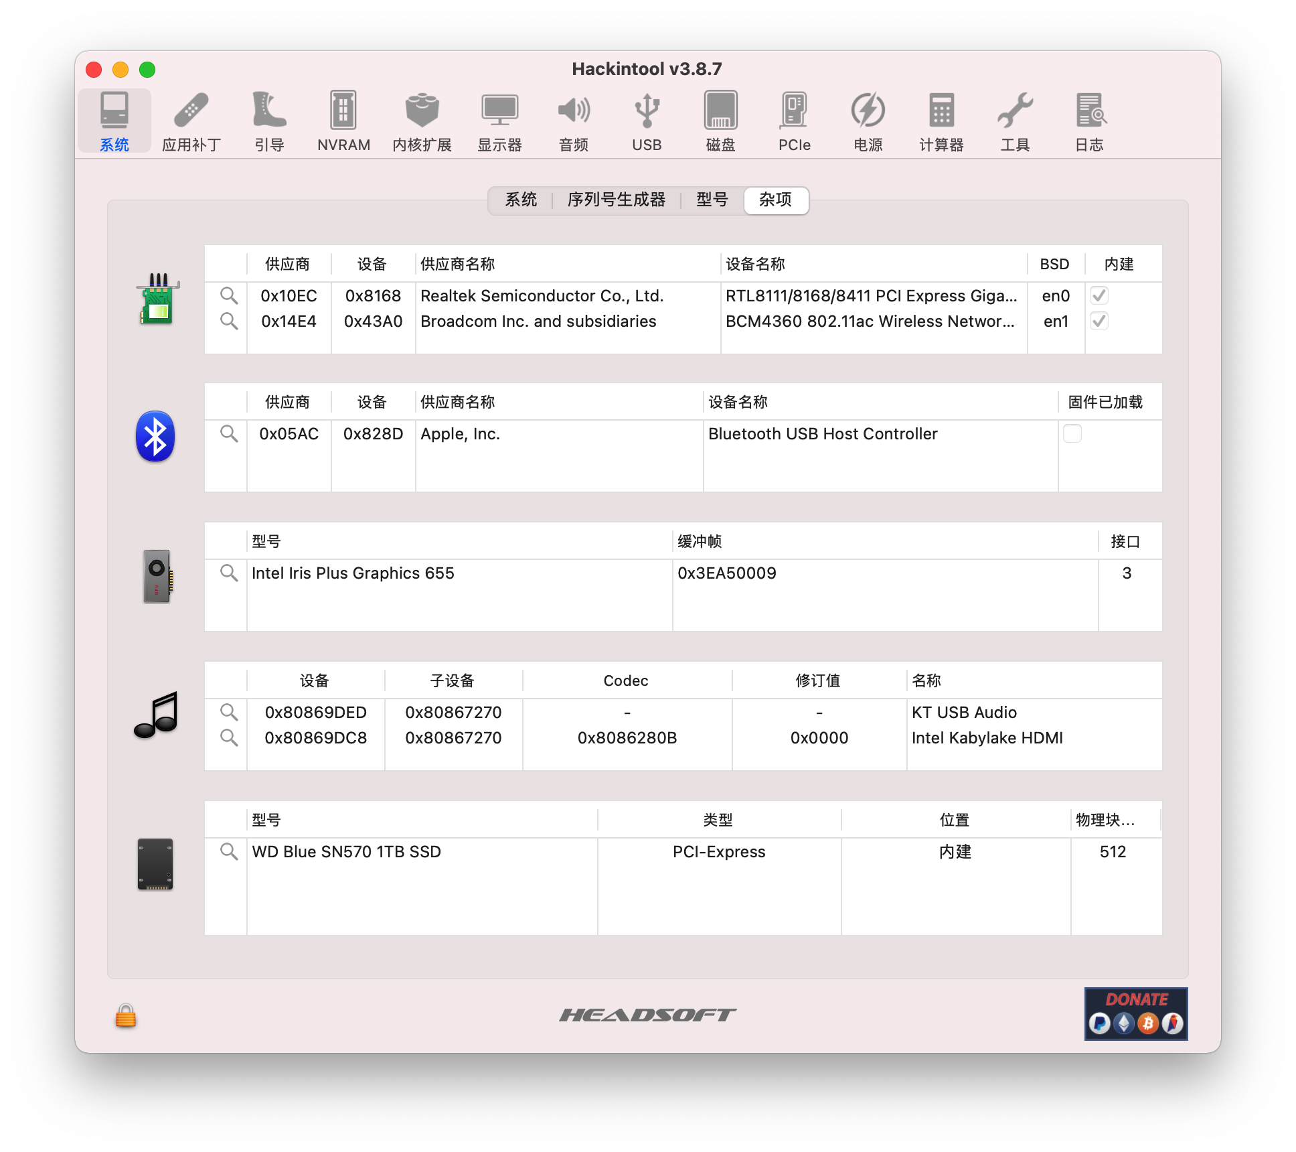Open the NVRAM toolbar section
1296x1152 pixels.
343,121
